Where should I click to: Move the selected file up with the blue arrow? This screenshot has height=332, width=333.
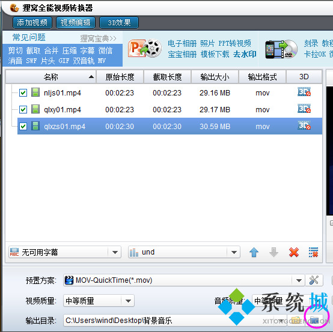(254, 252)
